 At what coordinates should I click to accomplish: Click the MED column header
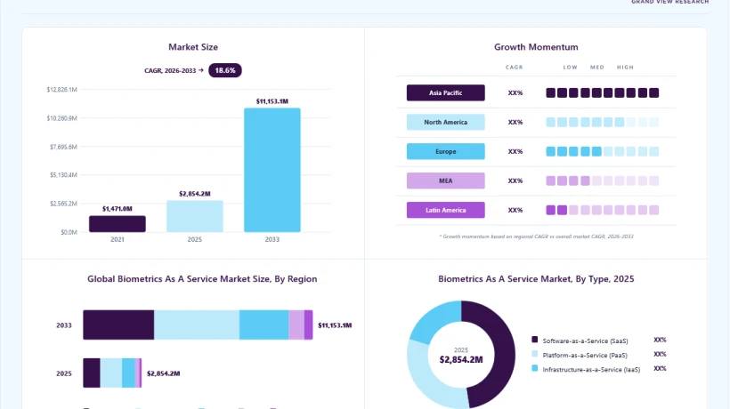pyautogui.click(x=597, y=68)
